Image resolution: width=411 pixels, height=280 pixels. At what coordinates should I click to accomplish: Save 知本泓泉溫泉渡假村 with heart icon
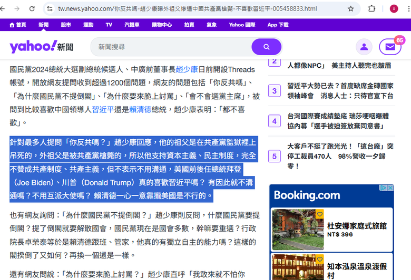(319, 260)
